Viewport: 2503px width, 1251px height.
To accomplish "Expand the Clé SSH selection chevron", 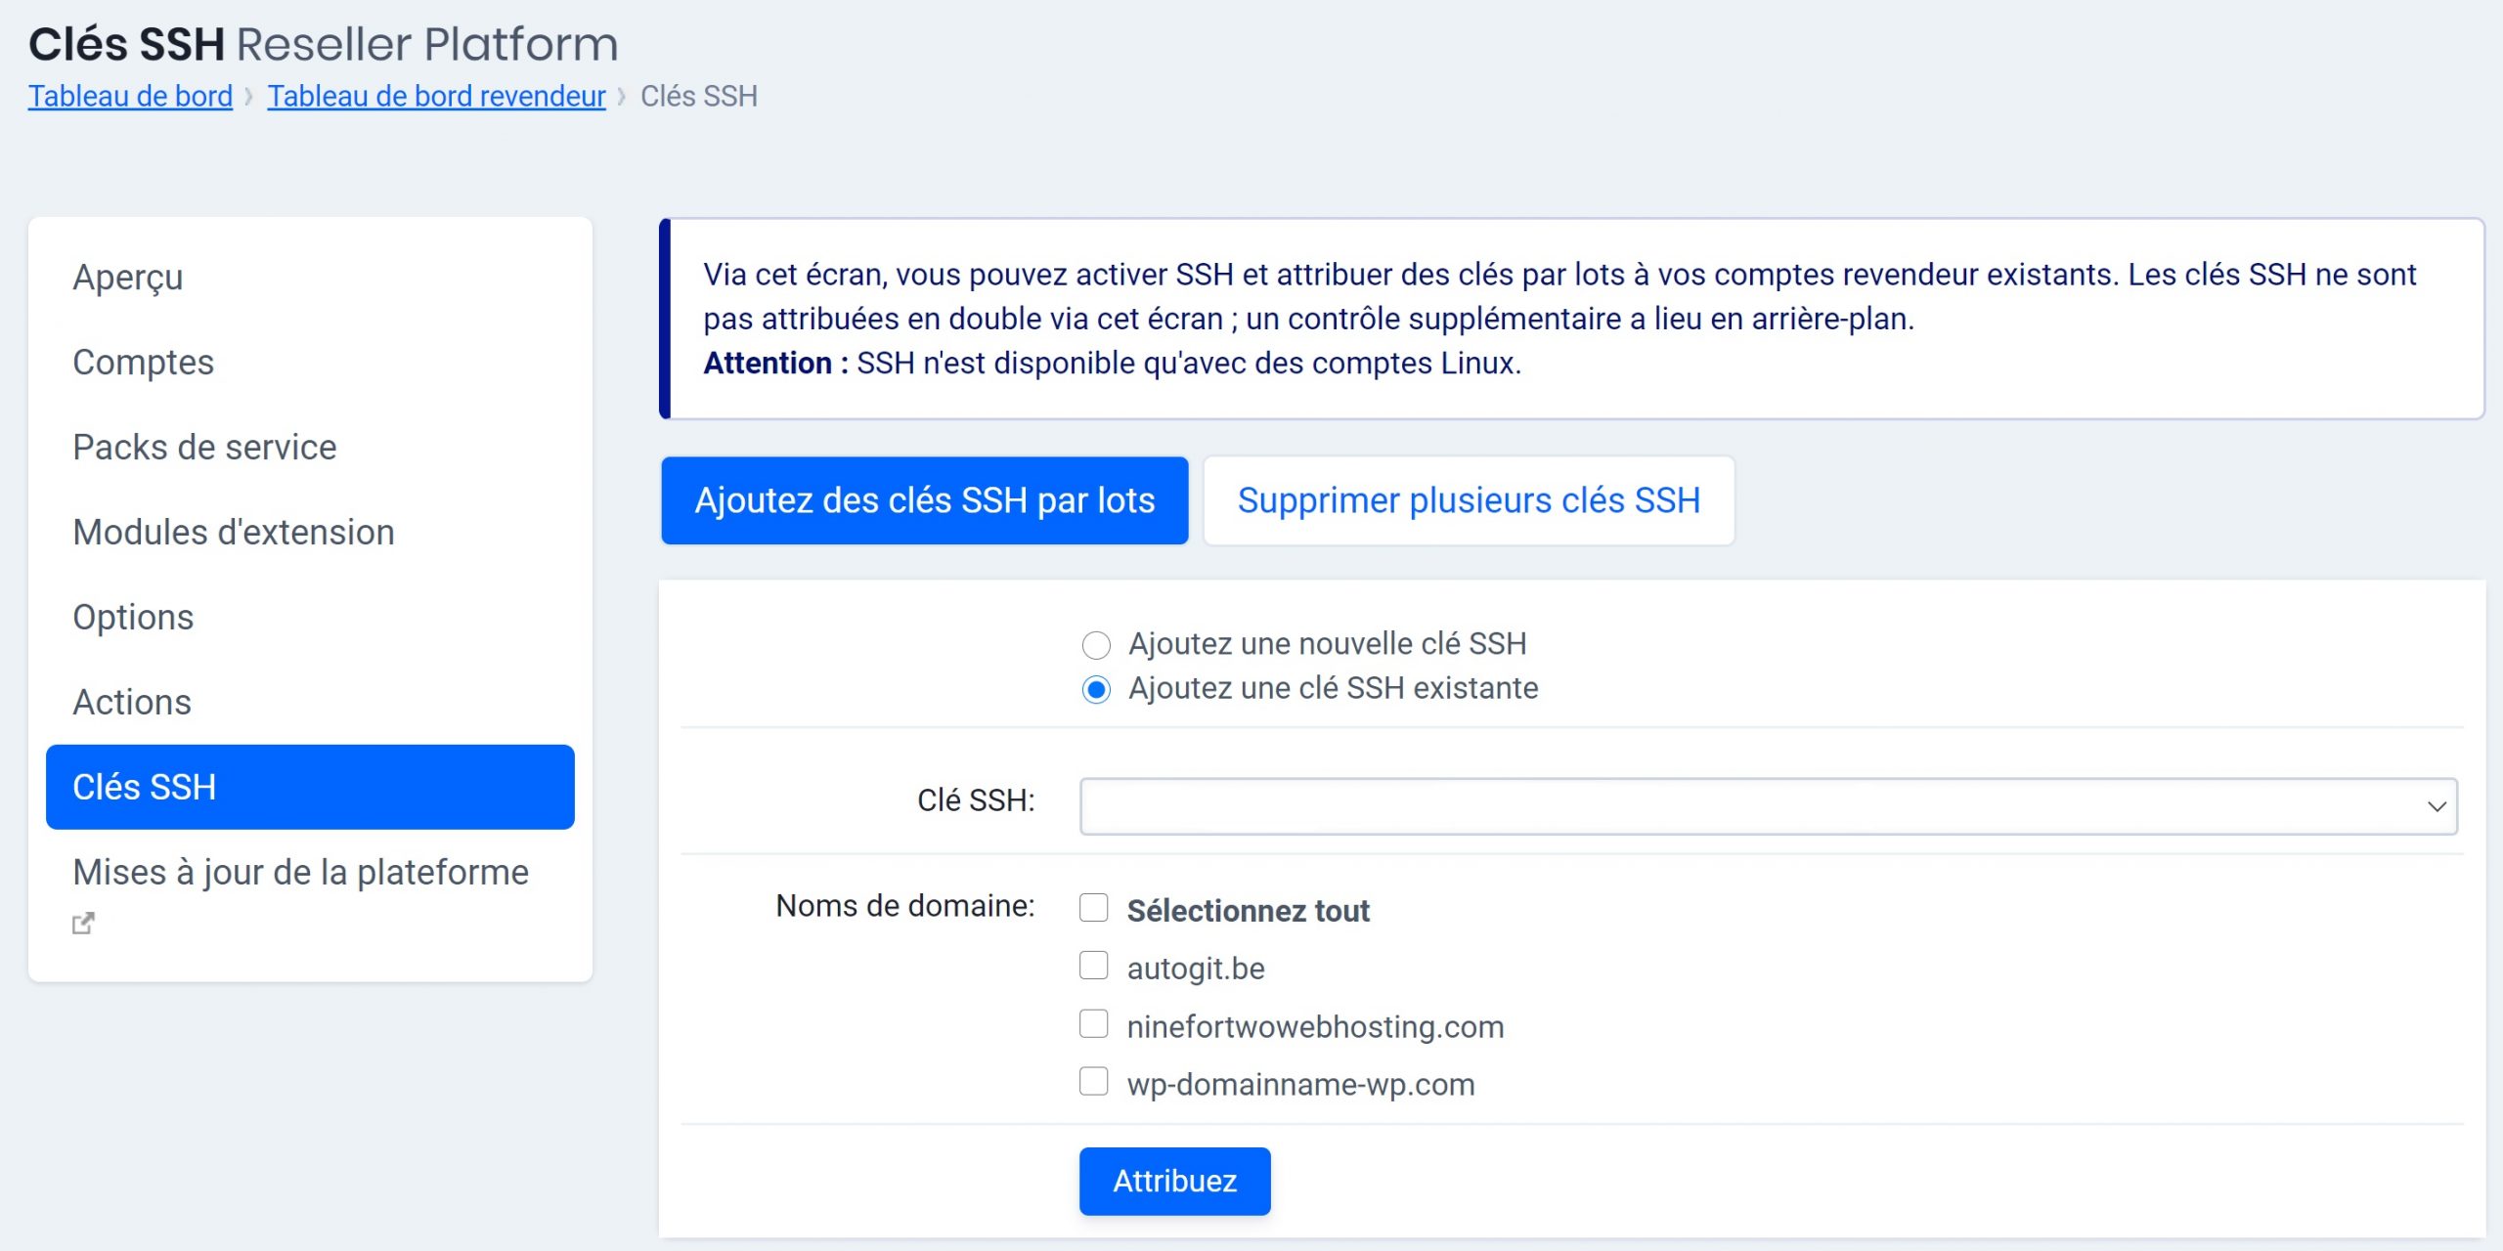I will [x=2438, y=806].
